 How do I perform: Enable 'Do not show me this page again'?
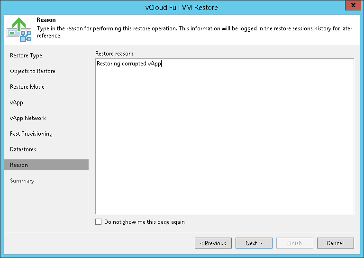click(x=99, y=222)
